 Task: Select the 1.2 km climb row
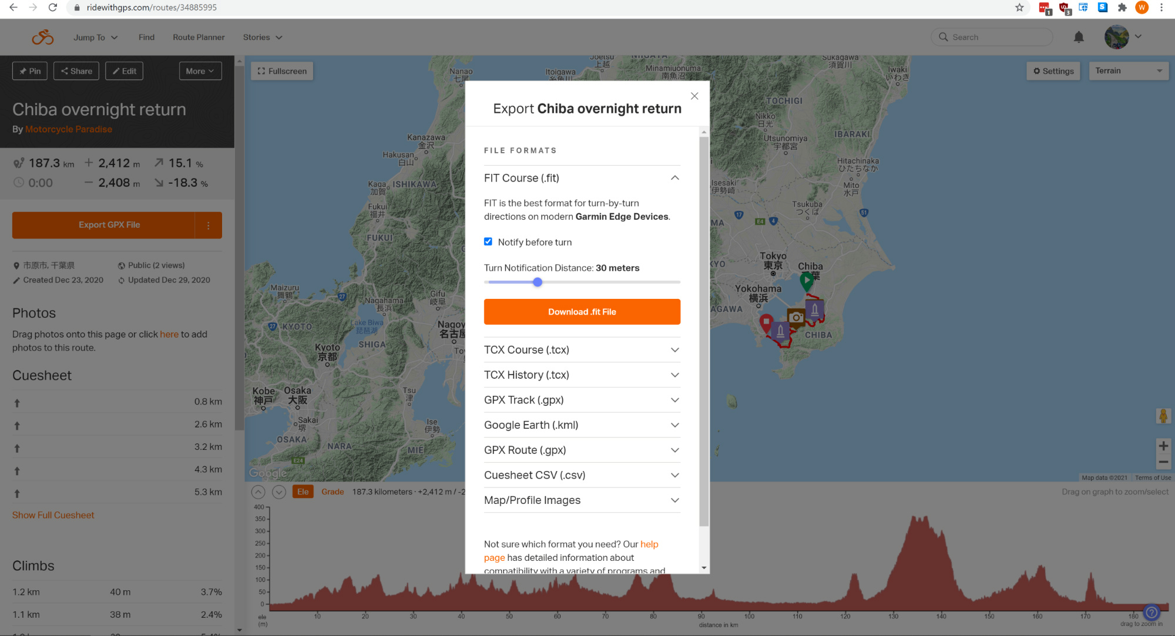tap(117, 592)
